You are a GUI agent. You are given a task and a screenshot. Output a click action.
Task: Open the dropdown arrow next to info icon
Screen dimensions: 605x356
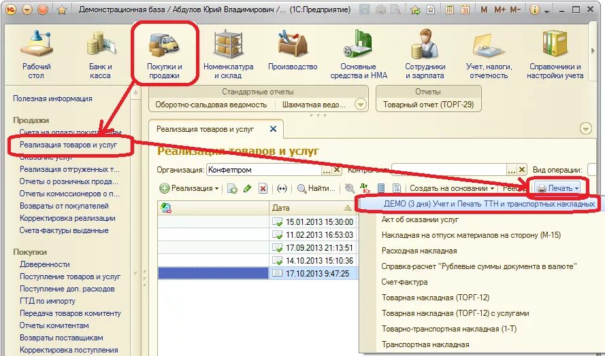coord(546,12)
